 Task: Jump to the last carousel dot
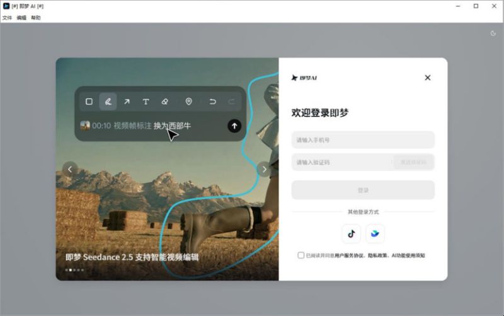pos(83,270)
